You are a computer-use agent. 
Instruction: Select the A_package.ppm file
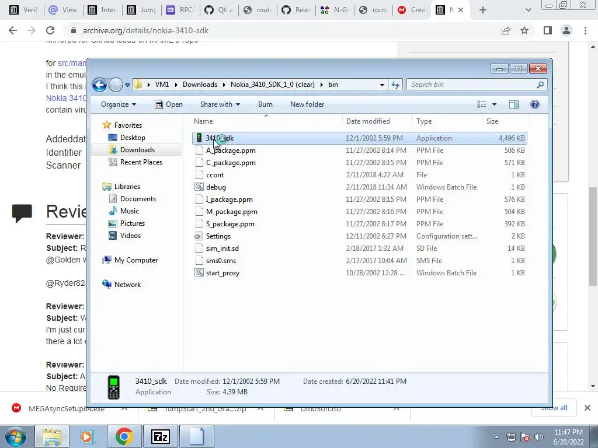click(x=231, y=150)
